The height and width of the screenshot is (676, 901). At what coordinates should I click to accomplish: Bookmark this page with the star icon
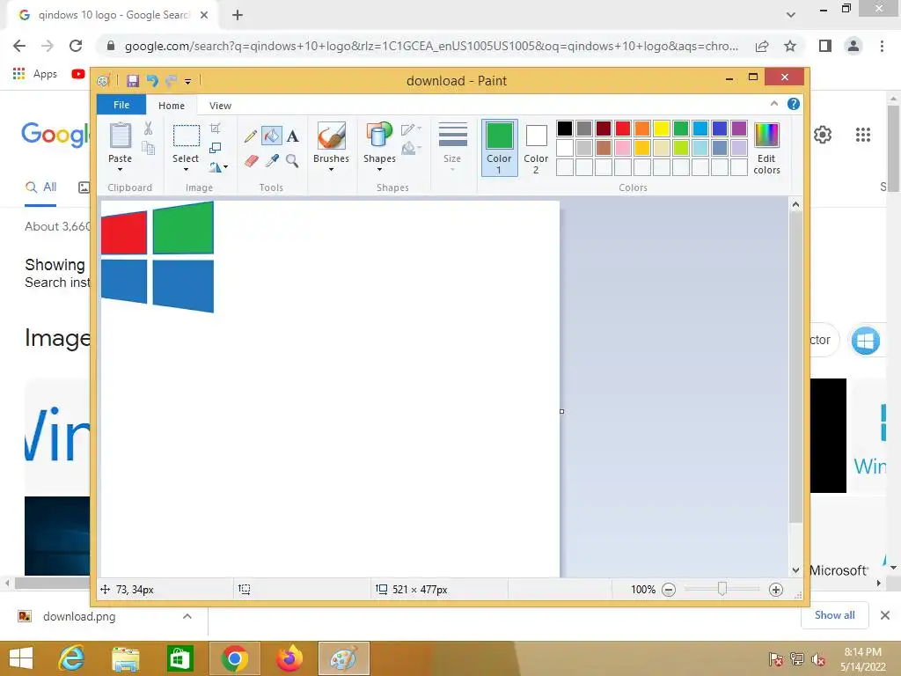(x=790, y=46)
